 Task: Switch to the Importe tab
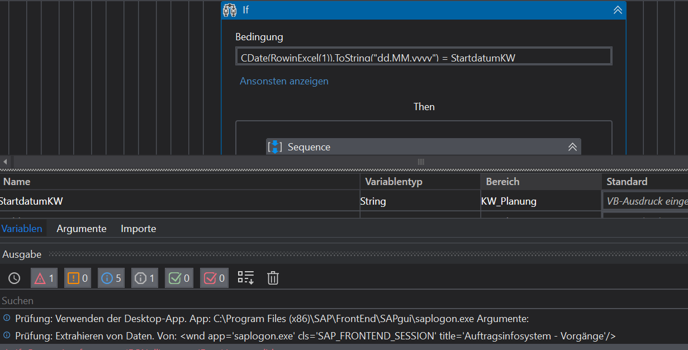point(139,229)
